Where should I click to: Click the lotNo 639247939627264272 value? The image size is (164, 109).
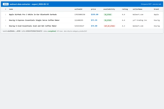pos(34,31)
